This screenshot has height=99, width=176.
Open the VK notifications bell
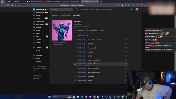77,9
